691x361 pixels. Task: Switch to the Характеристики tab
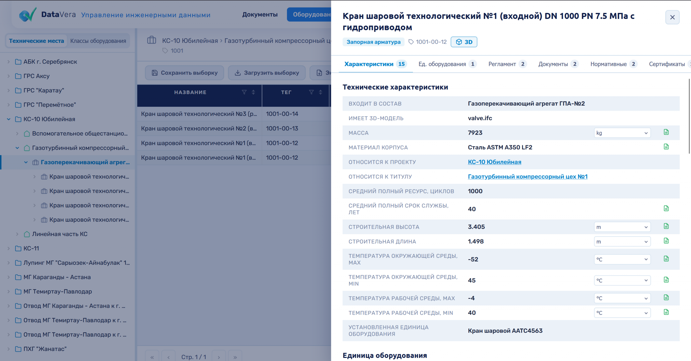coord(375,64)
